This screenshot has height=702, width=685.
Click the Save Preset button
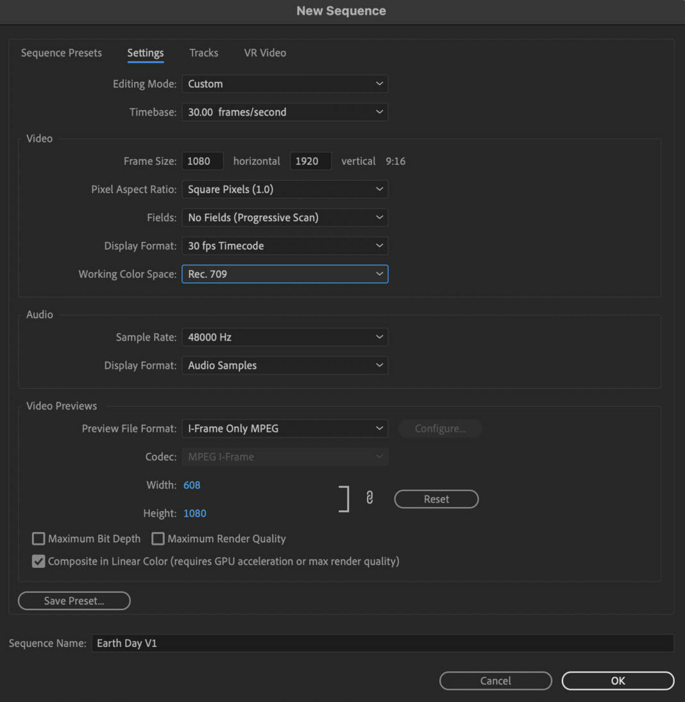[x=74, y=601]
